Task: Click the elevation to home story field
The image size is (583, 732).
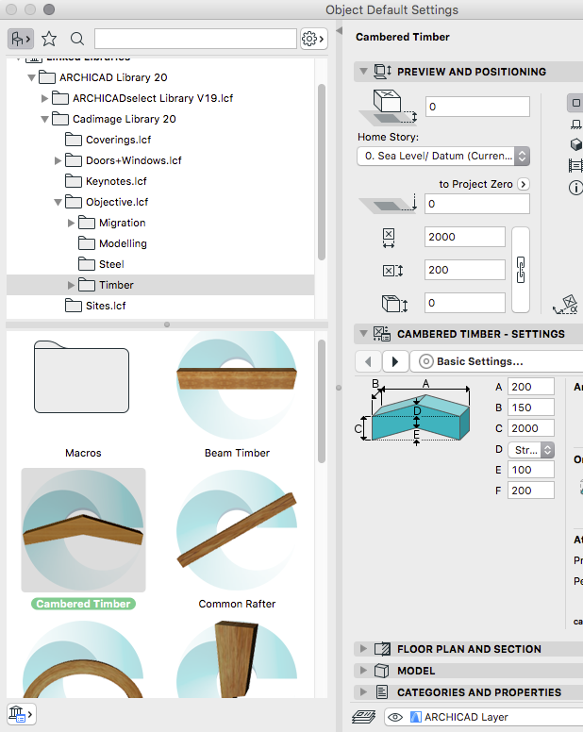Action: [x=477, y=107]
